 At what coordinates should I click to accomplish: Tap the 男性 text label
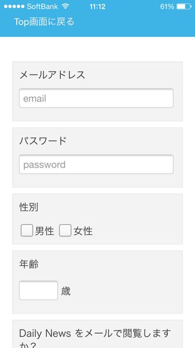click(44, 231)
